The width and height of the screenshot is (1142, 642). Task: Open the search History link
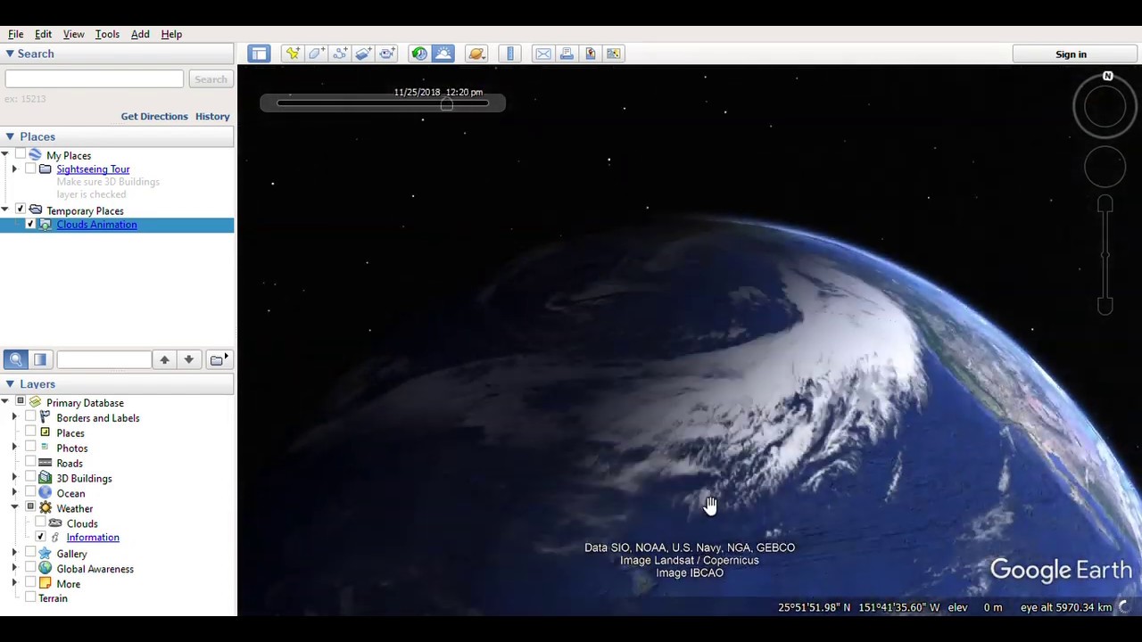pos(212,116)
